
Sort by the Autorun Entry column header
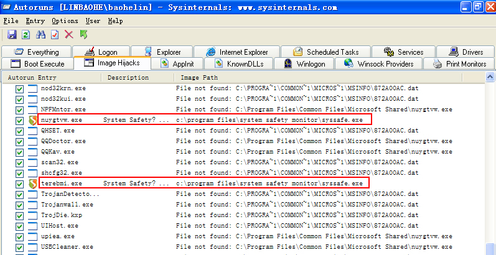click(x=52, y=77)
